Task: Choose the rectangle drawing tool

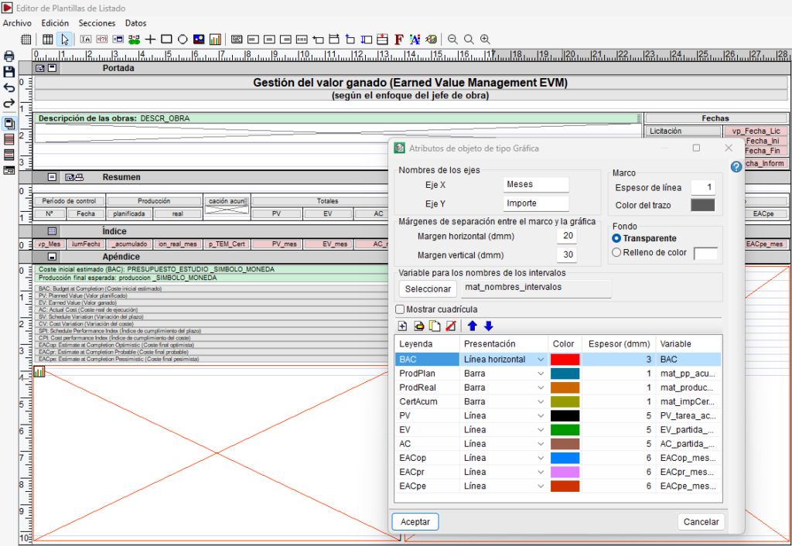Action: tap(167, 39)
